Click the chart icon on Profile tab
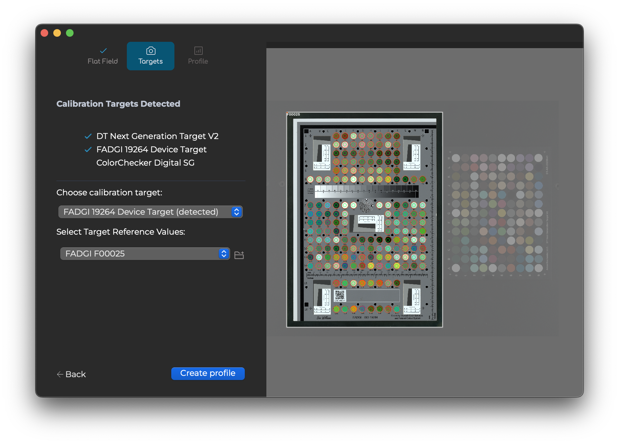619x444 pixels. click(198, 51)
